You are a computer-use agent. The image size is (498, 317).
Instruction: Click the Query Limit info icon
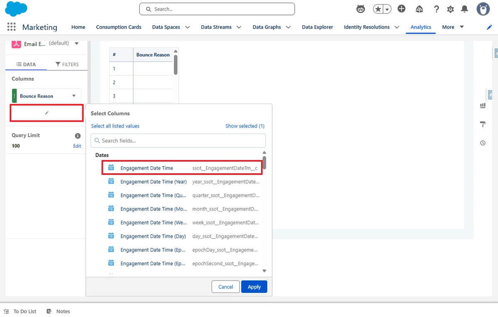78,136
